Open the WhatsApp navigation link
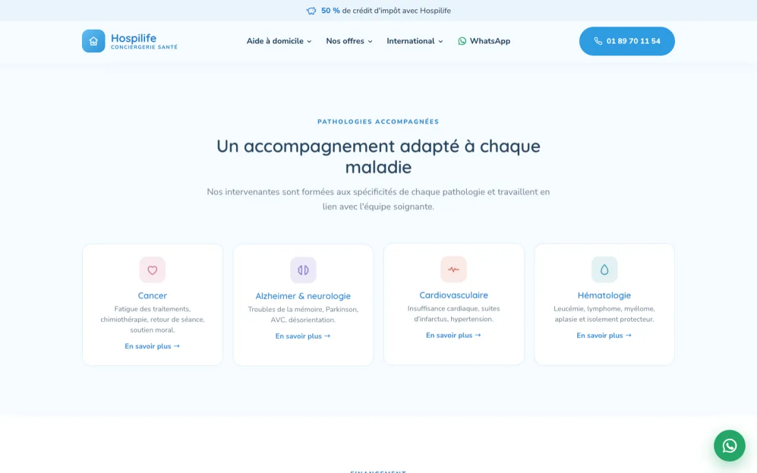The image size is (757, 473). point(484,41)
